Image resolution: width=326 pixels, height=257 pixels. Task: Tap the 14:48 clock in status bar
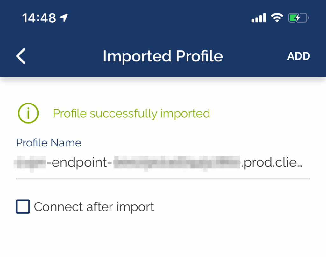click(x=39, y=18)
